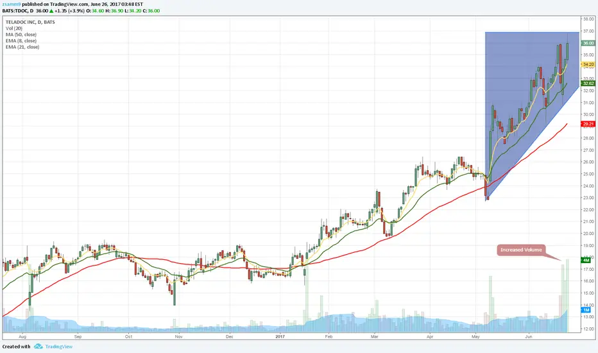
Task: Click the Feb label on time axis
Action: click(x=329, y=336)
